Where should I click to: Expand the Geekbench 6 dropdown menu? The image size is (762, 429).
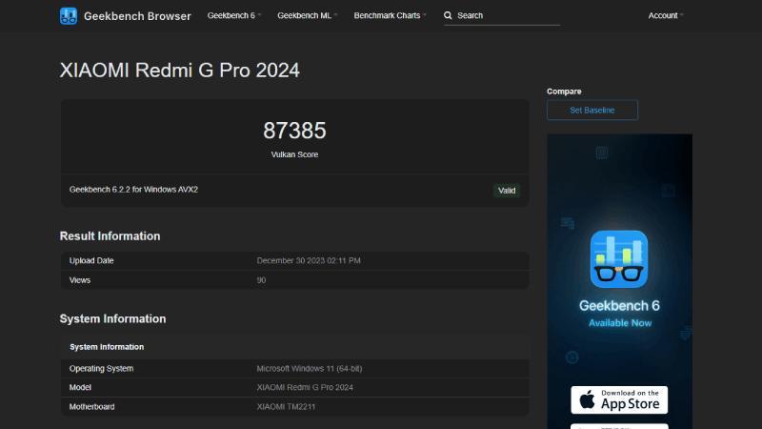(x=234, y=15)
